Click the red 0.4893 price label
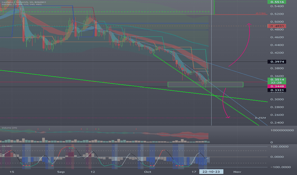297x175 pixels. [x=277, y=26]
